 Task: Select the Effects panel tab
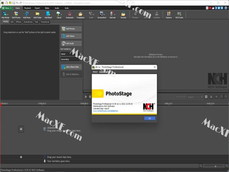tap(19, 22)
